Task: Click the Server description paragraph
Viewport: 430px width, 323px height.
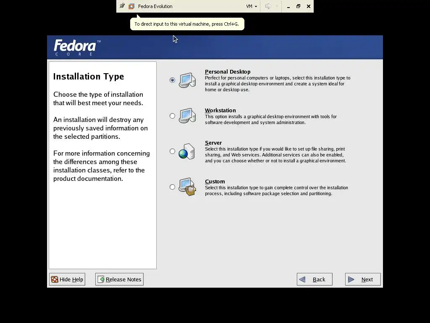Action: [275, 155]
